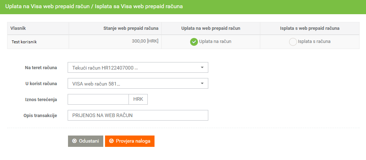This screenshot has width=366, height=160.
Task: Click the arrow beside Tekući račun HR122407000
Action: click(x=202, y=67)
